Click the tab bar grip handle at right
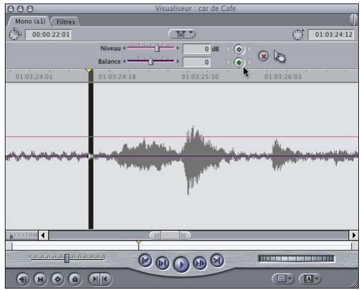This screenshot has width=361, height=290. pyautogui.click(x=354, y=20)
